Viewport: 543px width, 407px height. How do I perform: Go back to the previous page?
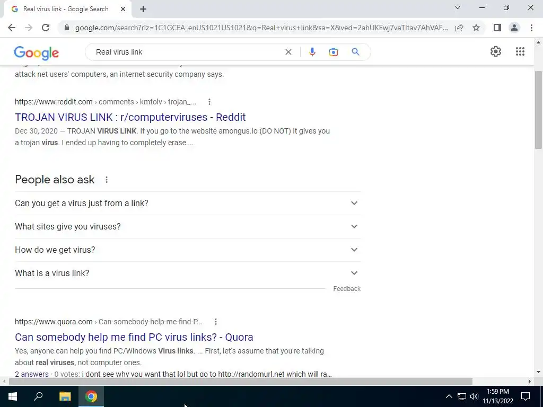[x=12, y=28]
